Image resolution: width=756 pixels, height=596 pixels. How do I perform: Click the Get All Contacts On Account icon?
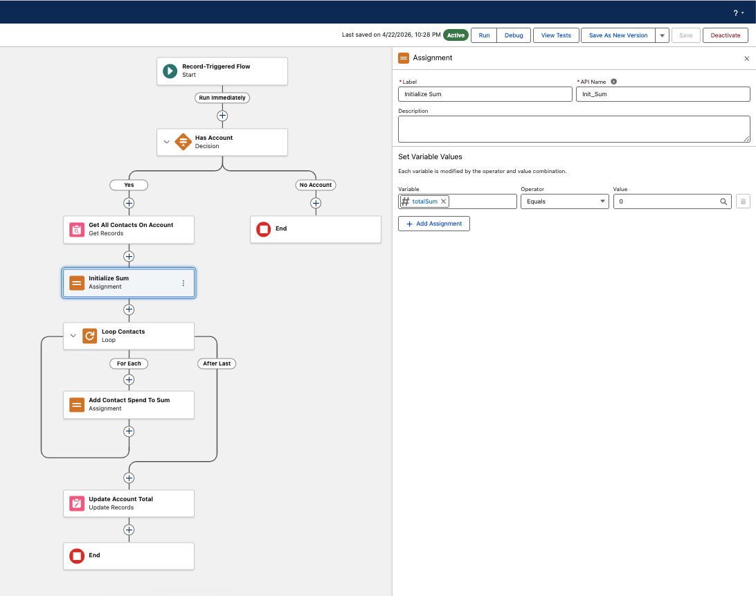click(x=77, y=230)
